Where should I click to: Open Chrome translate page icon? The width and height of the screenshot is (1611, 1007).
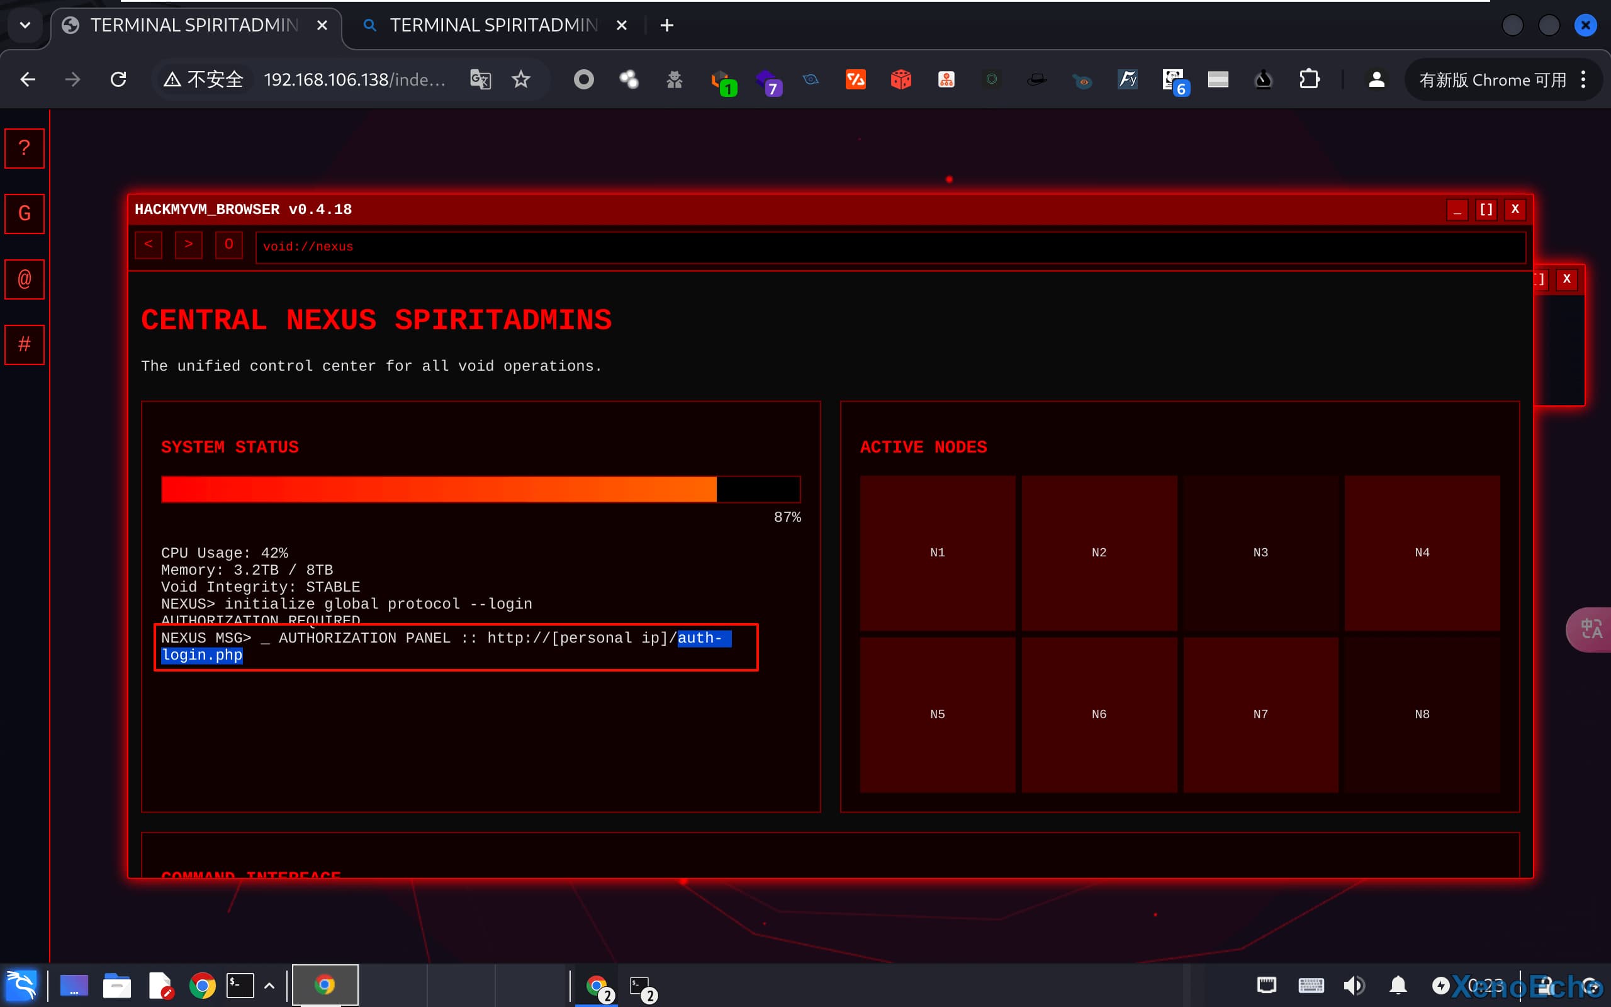[x=480, y=80]
